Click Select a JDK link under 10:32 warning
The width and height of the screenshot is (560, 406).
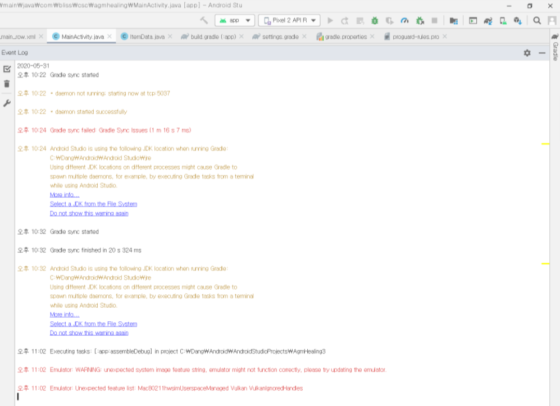click(94, 324)
